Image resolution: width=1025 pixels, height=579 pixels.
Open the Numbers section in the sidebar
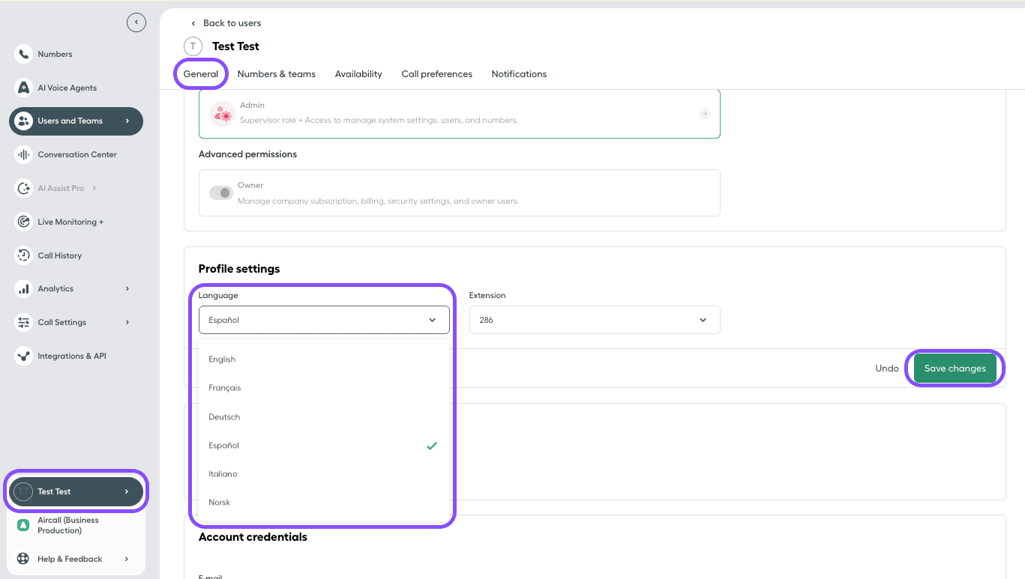(x=55, y=53)
